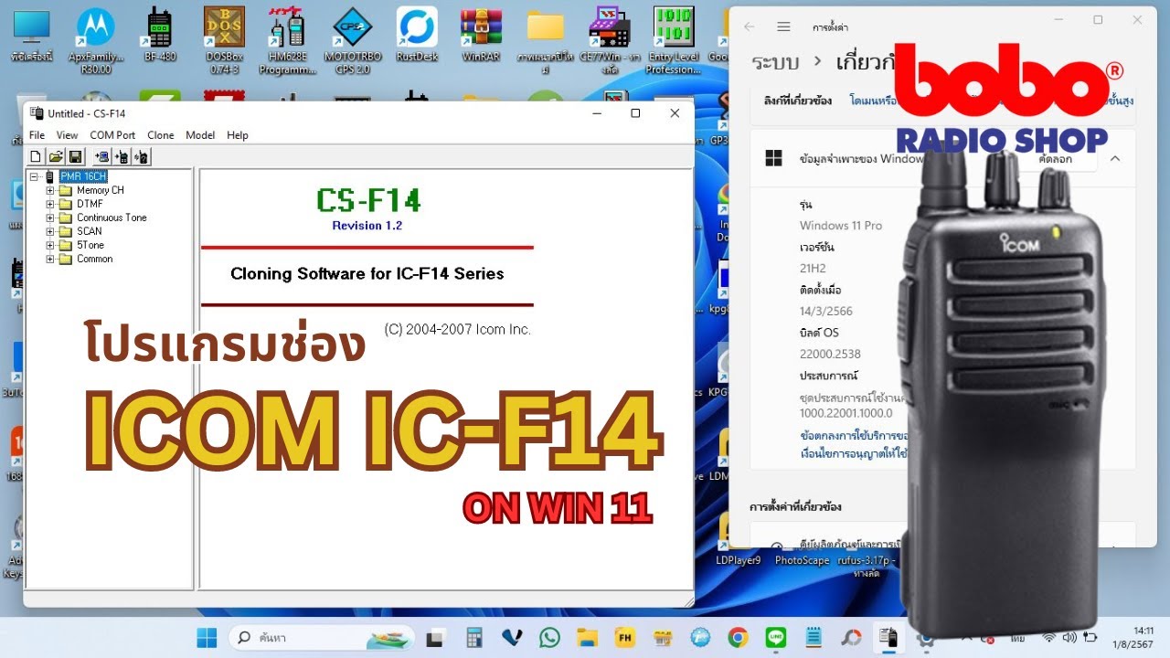Click the Wi-Fi network icon in system tray
This screenshot has height=658, width=1170.
click(1048, 637)
